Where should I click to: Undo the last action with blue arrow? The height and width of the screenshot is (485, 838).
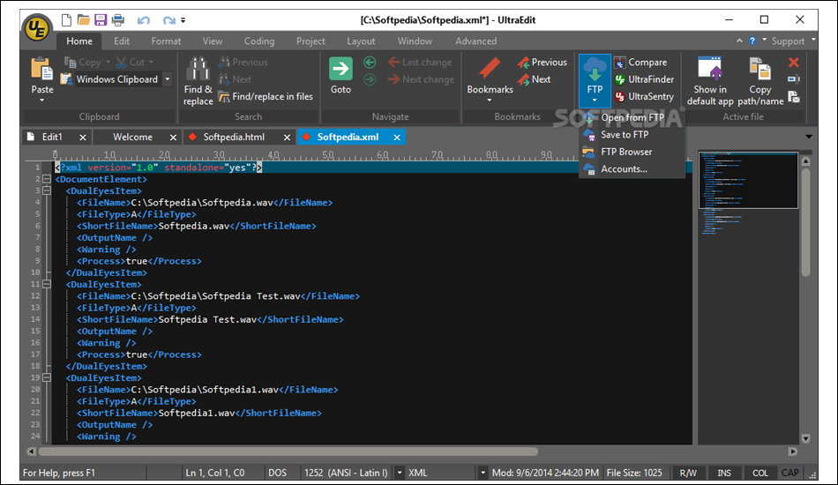[143, 20]
